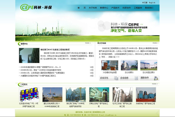Click the 国际合作 people icon

click(156, 78)
